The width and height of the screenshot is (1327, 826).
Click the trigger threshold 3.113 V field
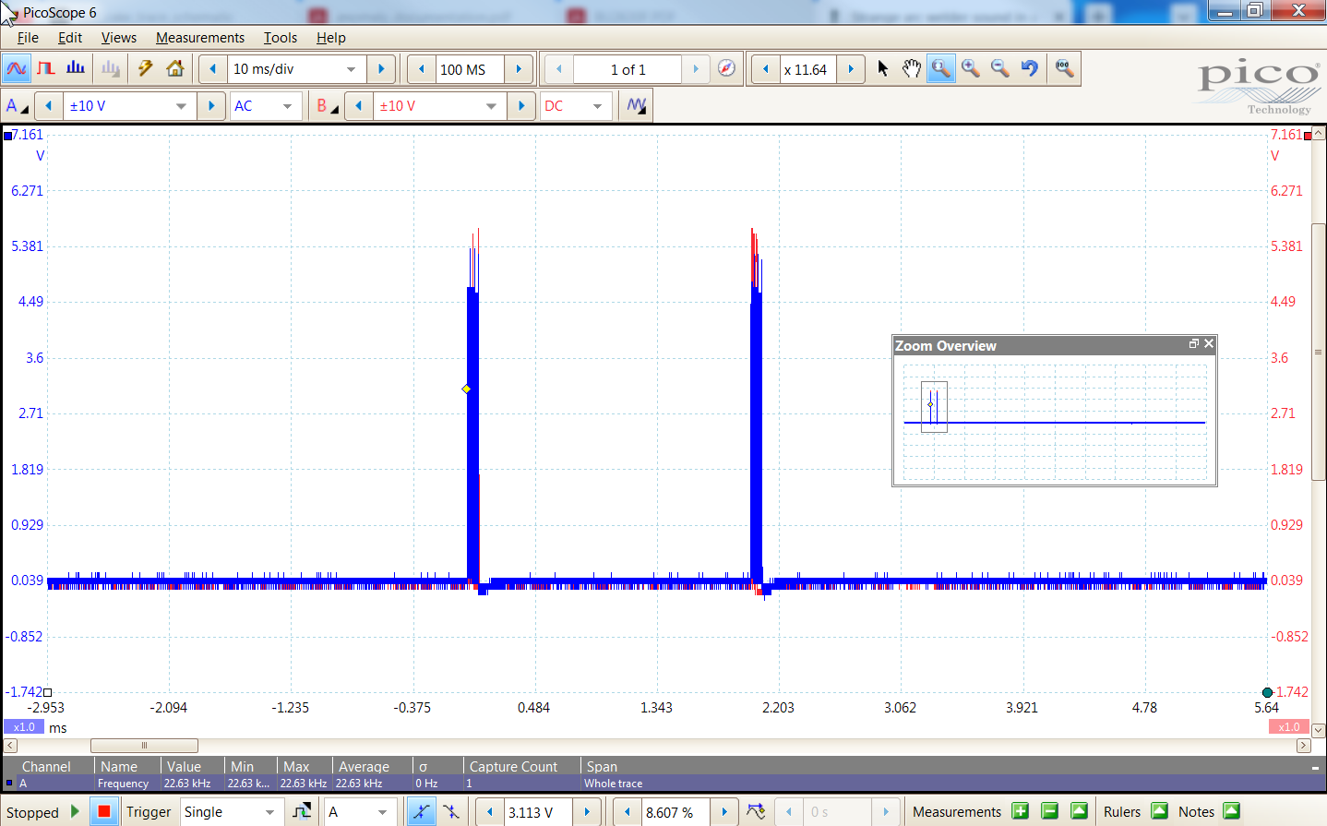coord(537,812)
